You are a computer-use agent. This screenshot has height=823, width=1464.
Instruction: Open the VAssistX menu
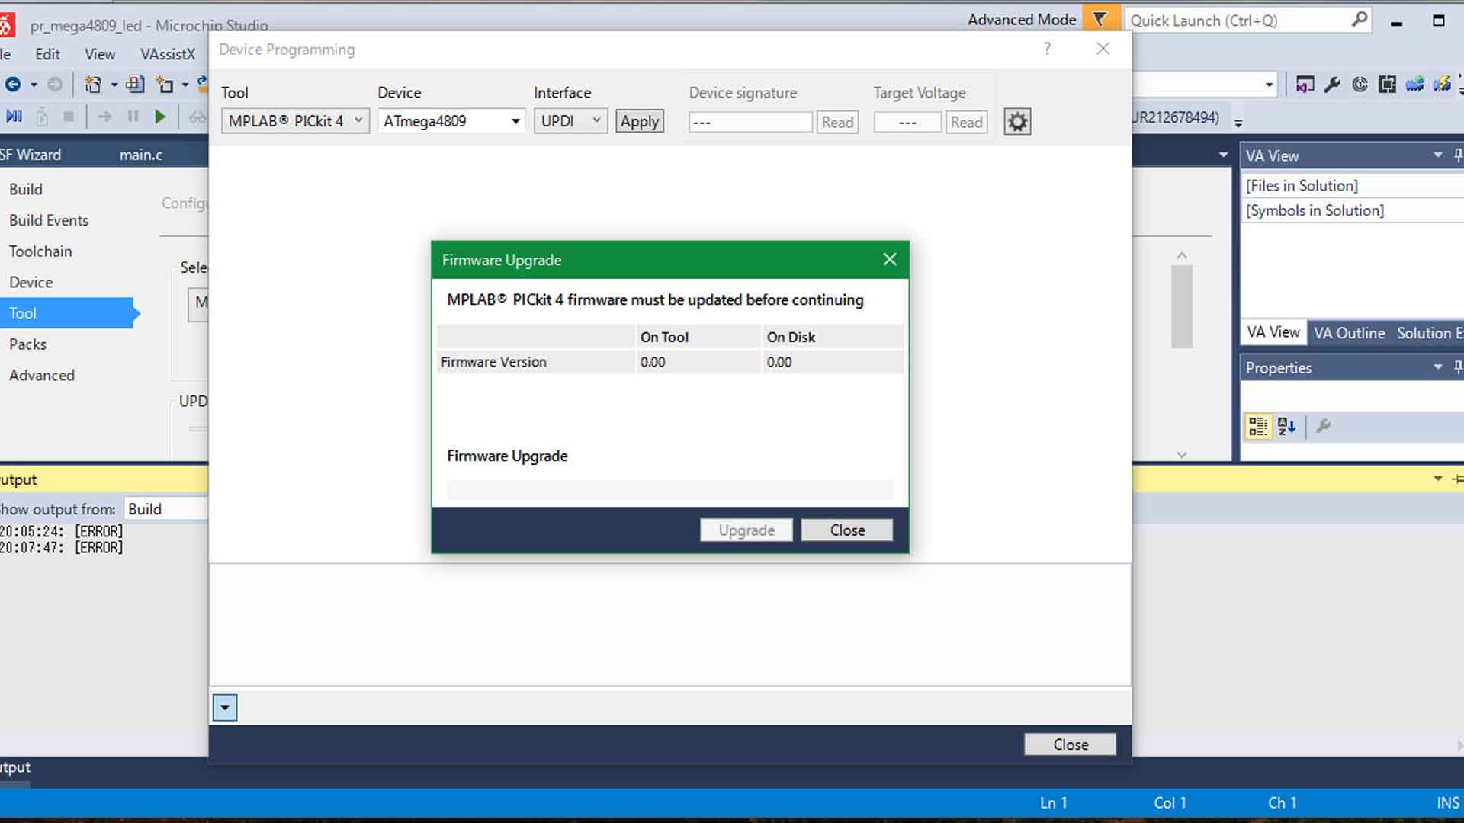coord(168,54)
